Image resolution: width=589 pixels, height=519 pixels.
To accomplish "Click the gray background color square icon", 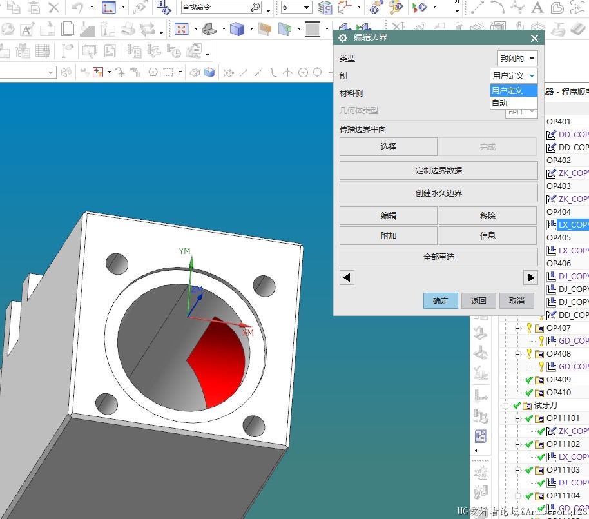I will click(x=312, y=29).
